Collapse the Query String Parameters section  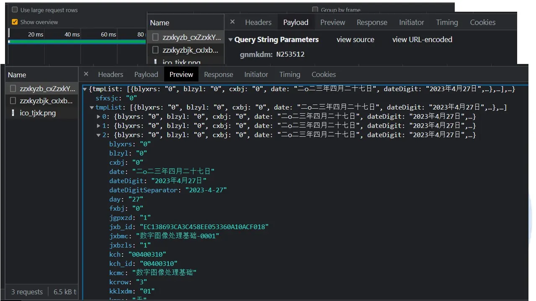click(x=231, y=40)
